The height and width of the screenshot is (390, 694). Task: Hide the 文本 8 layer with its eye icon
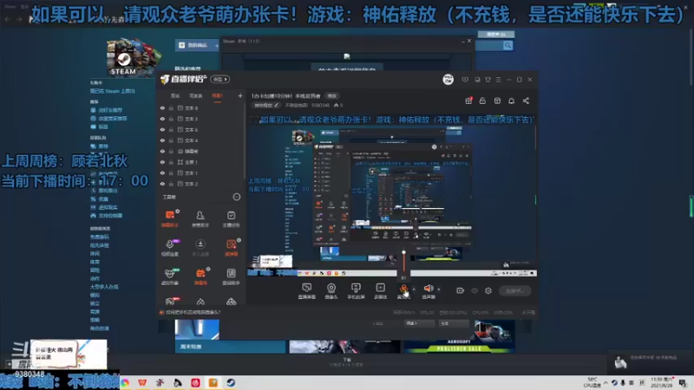coord(162,107)
